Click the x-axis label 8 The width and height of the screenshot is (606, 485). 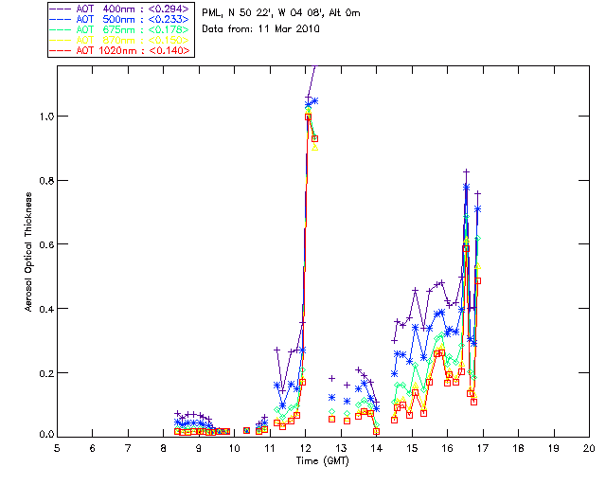[164, 448]
